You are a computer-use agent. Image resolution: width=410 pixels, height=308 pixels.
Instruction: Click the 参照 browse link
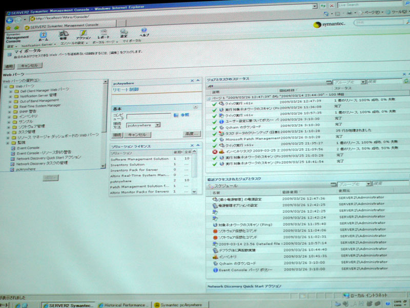pyautogui.click(x=185, y=115)
